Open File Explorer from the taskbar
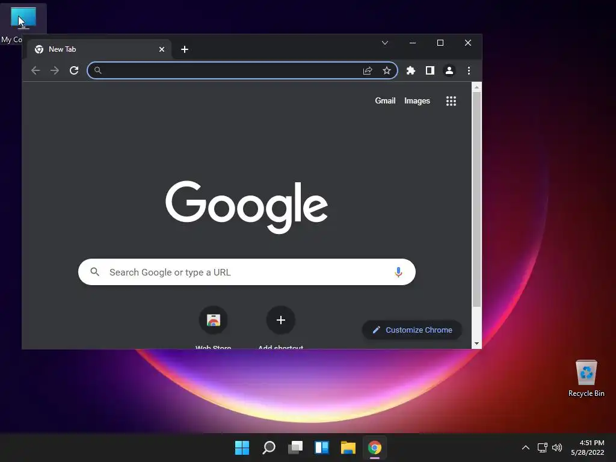The height and width of the screenshot is (462, 616). [x=348, y=448]
